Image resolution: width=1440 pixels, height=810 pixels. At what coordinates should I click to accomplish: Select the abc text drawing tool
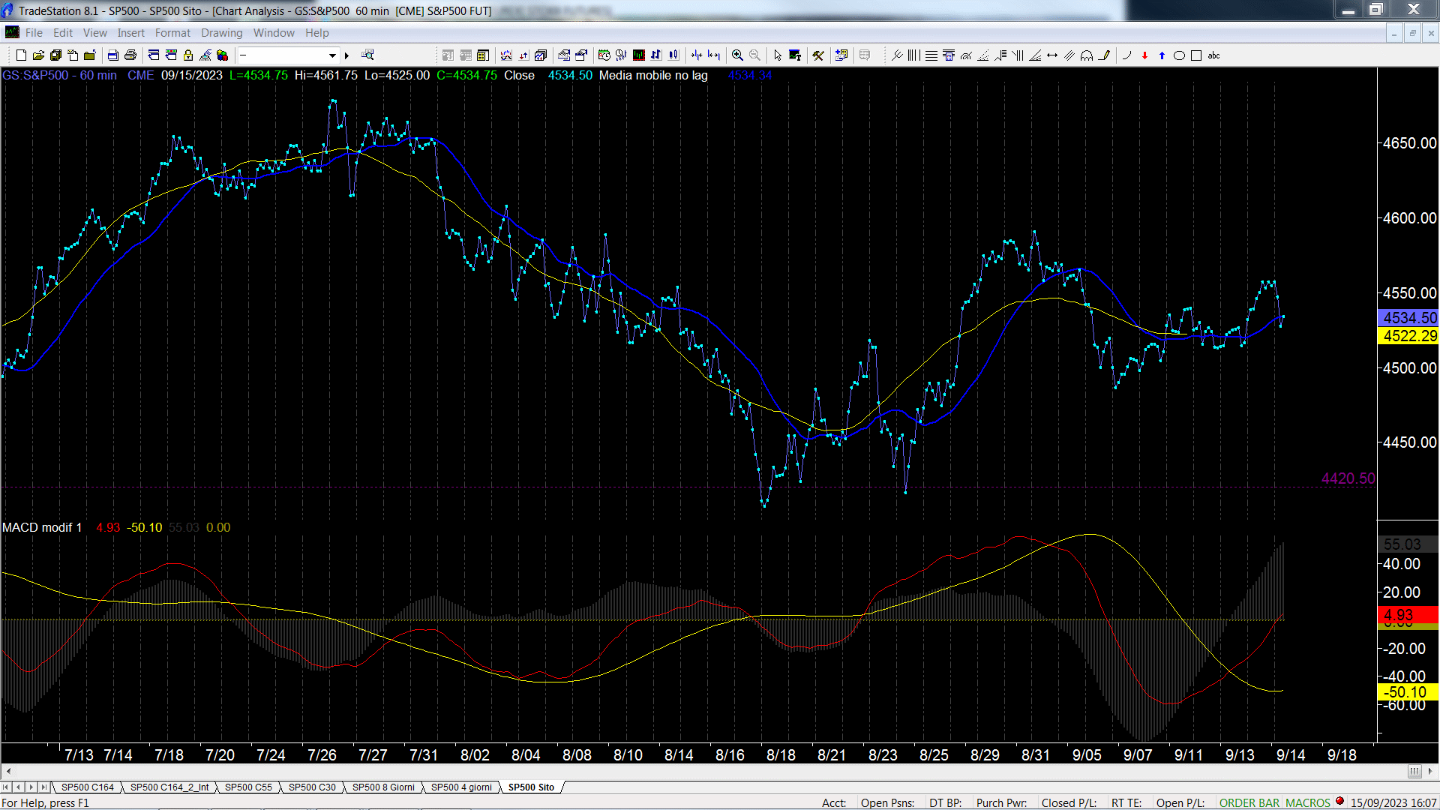point(1213,55)
